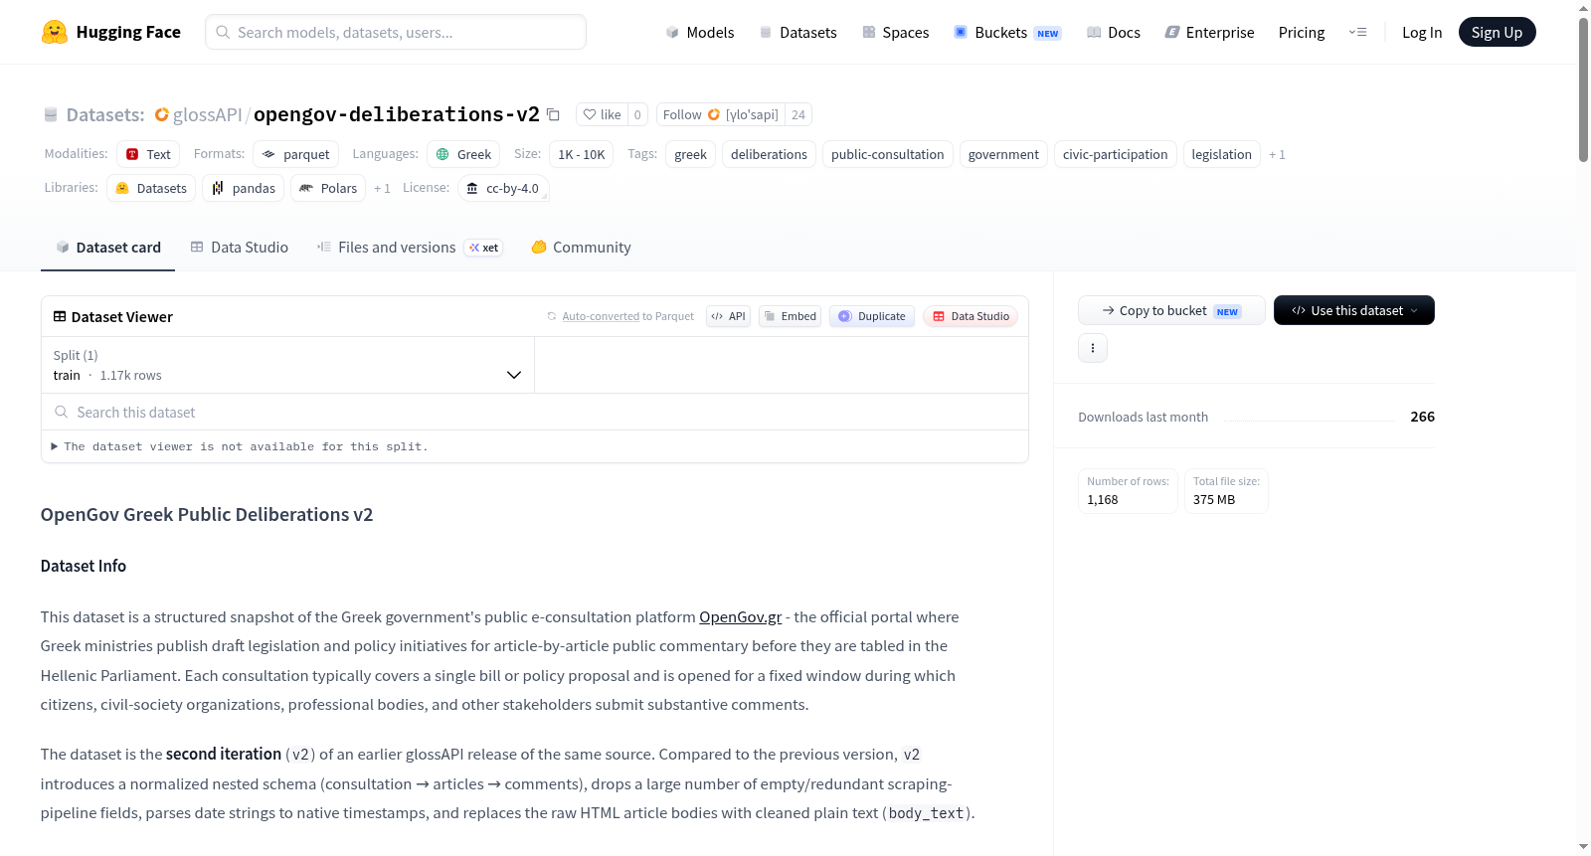Open the pandas library tag

[x=244, y=188]
